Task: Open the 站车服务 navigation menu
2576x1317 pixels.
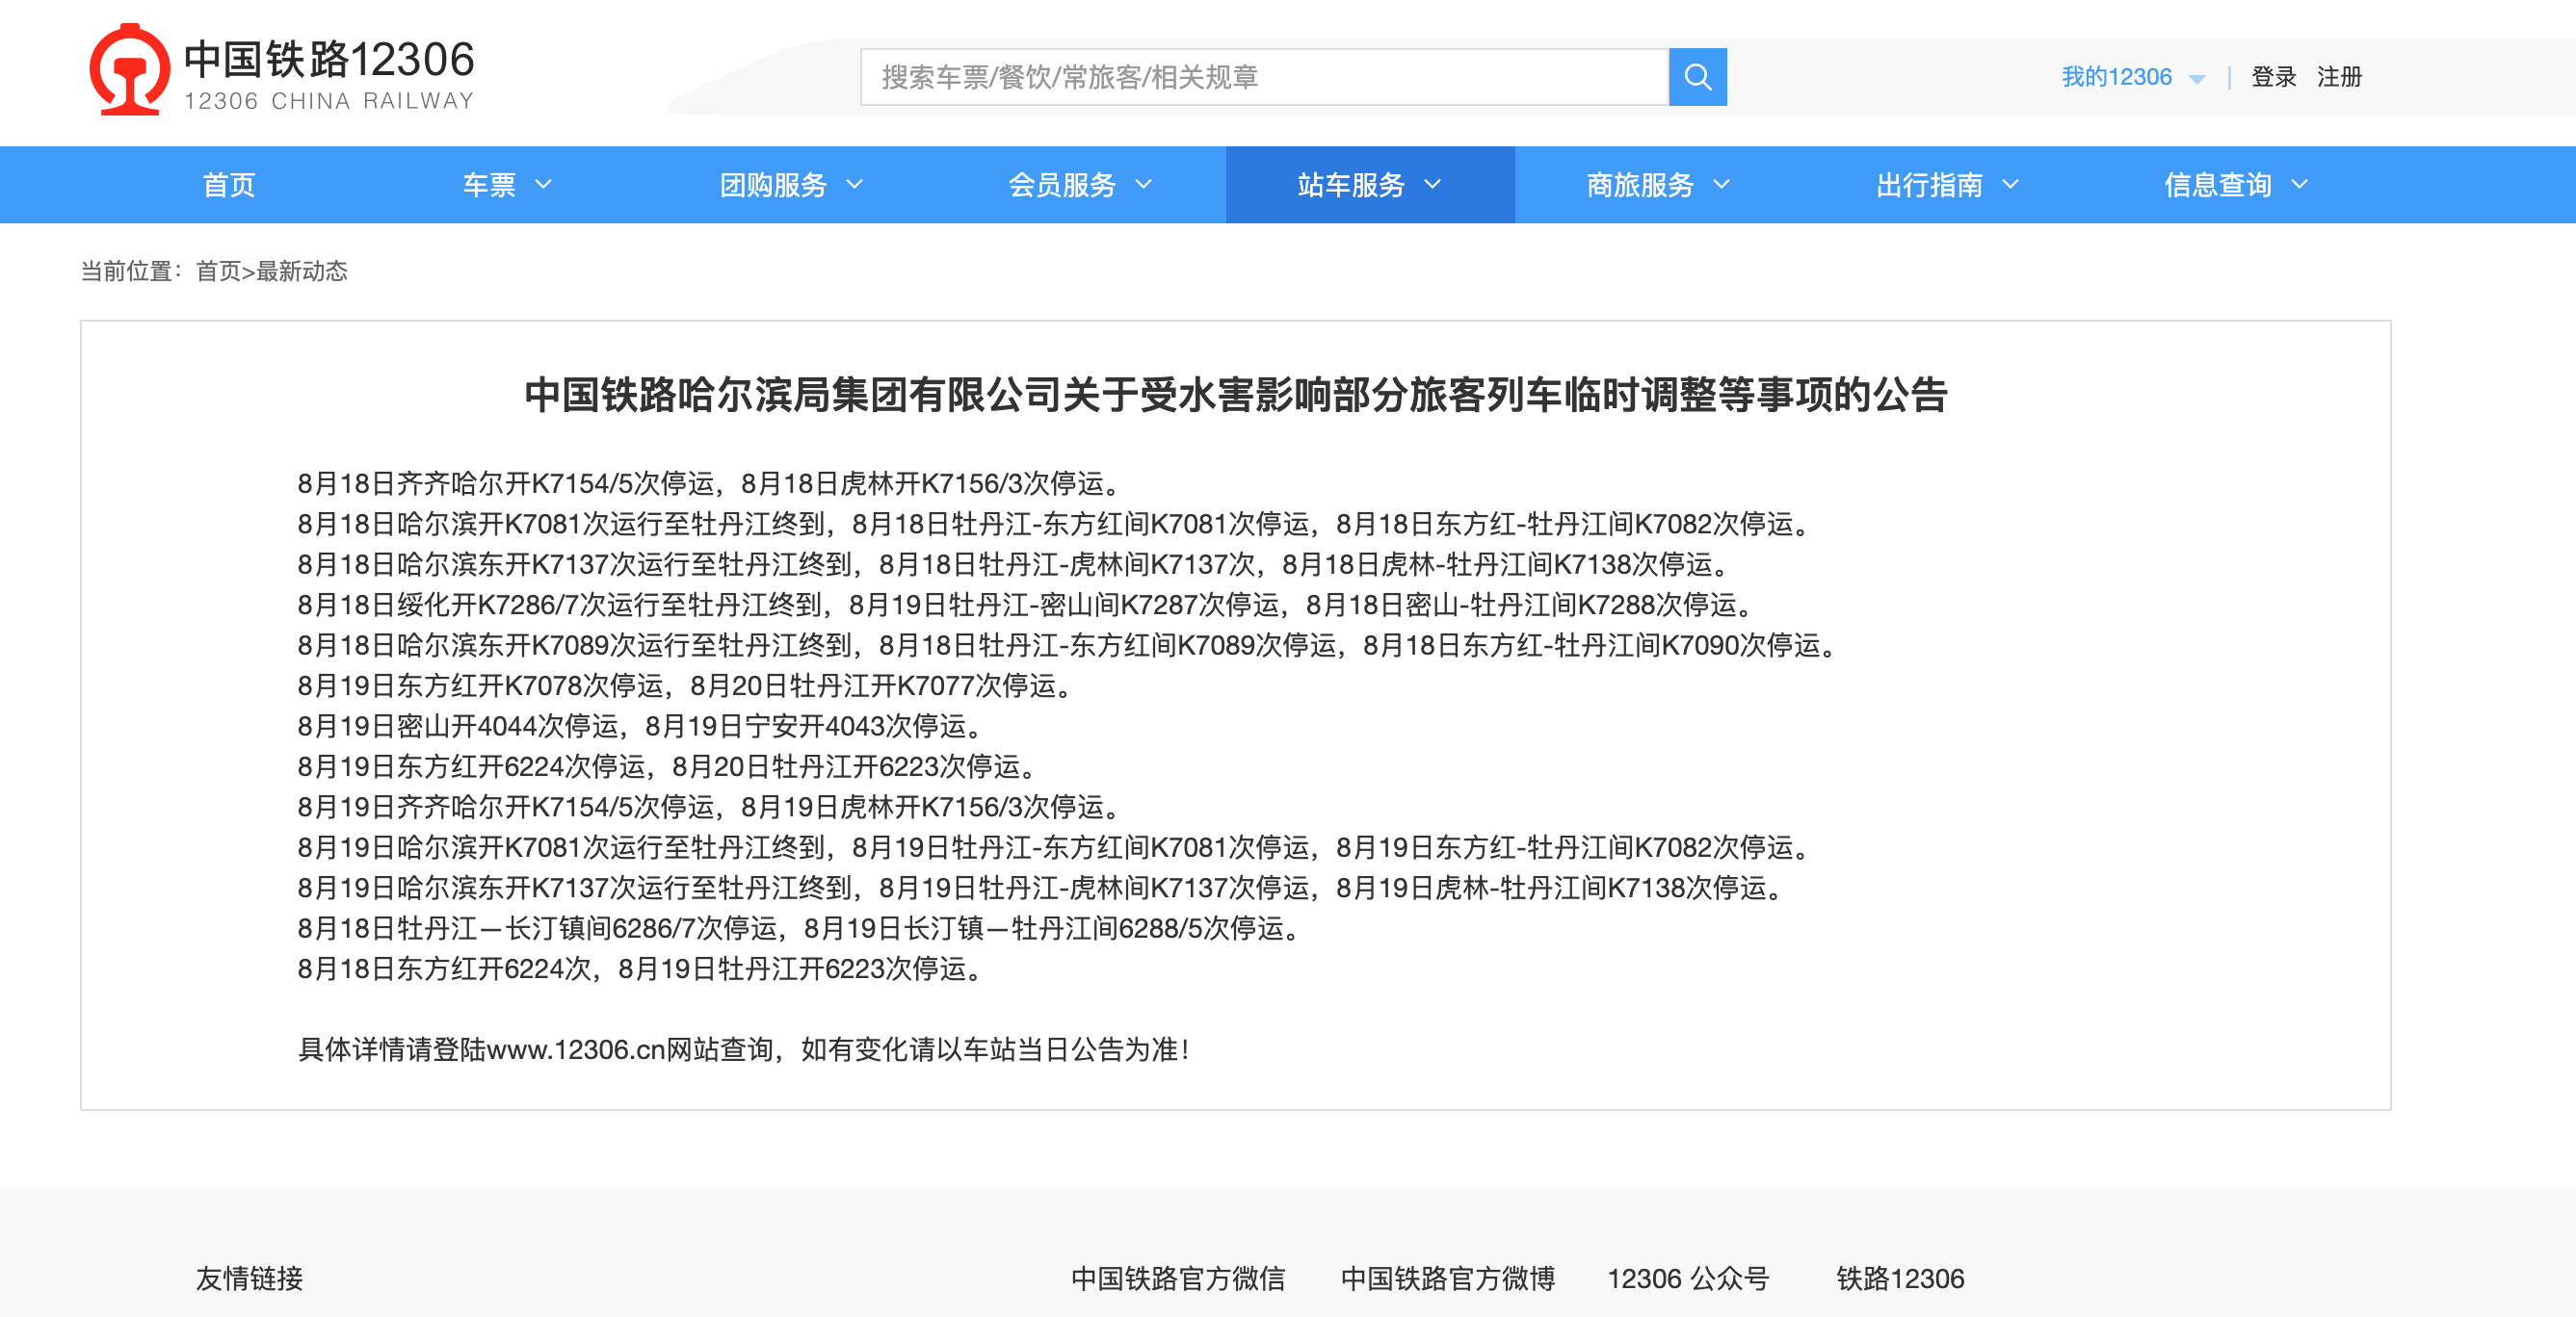Action: tap(1369, 185)
